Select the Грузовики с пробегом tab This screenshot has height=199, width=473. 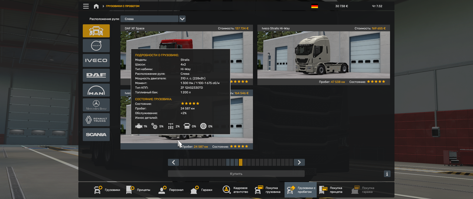[300, 190]
